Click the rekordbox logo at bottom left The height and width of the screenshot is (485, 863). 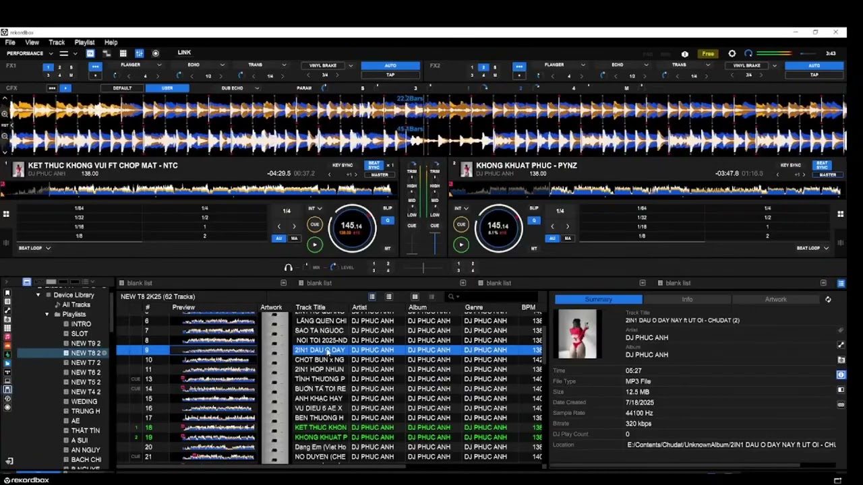coord(26,480)
